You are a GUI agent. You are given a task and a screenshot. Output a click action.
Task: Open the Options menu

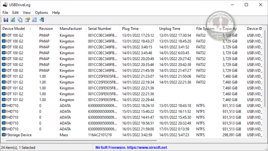(x=41, y=13)
